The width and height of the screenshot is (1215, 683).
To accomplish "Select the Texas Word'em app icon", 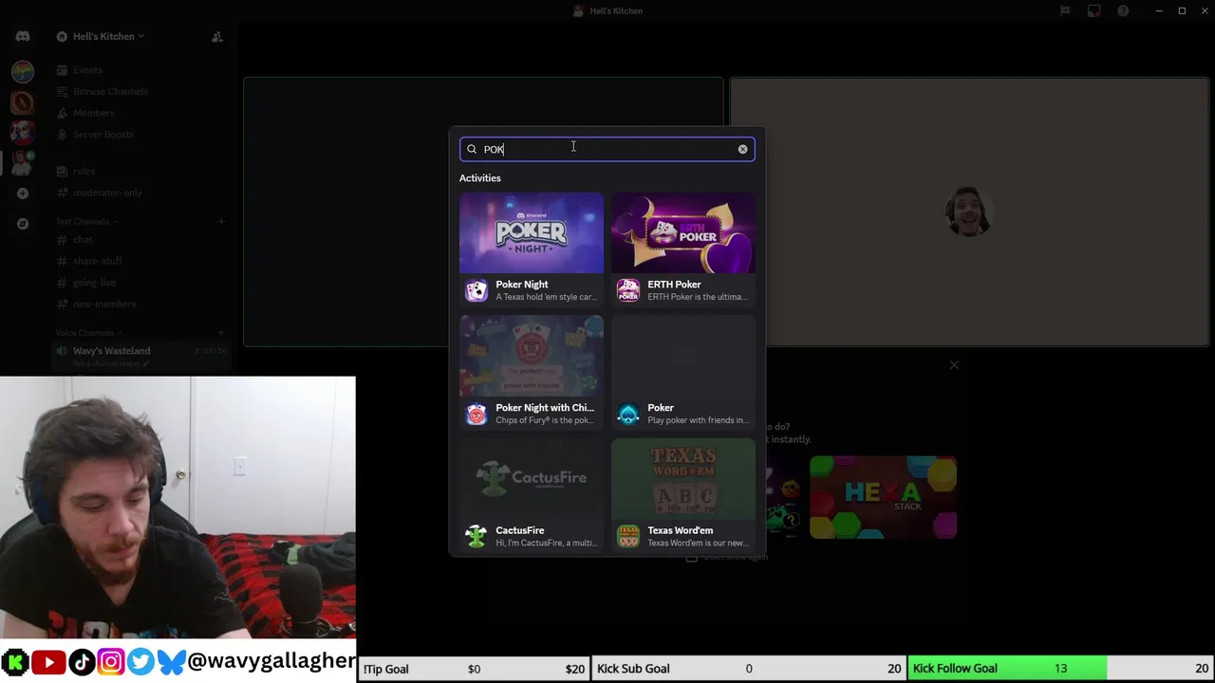I will tap(628, 536).
